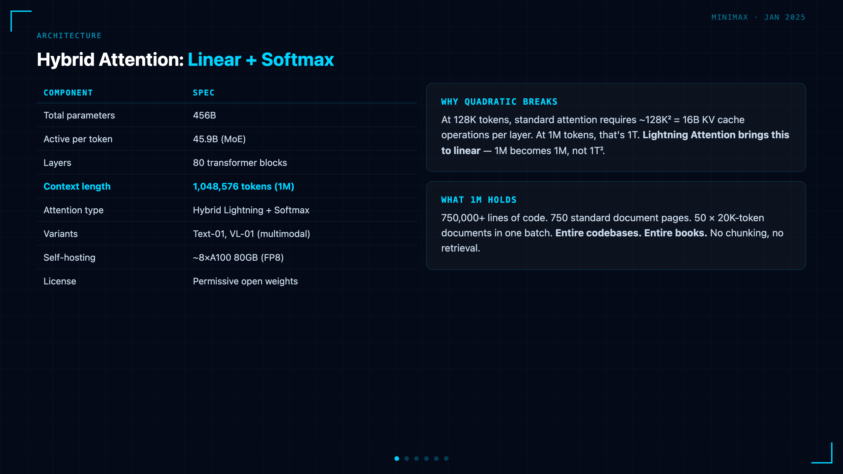
Task: Select the COMPONENT column header
Action: click(68, 93)
